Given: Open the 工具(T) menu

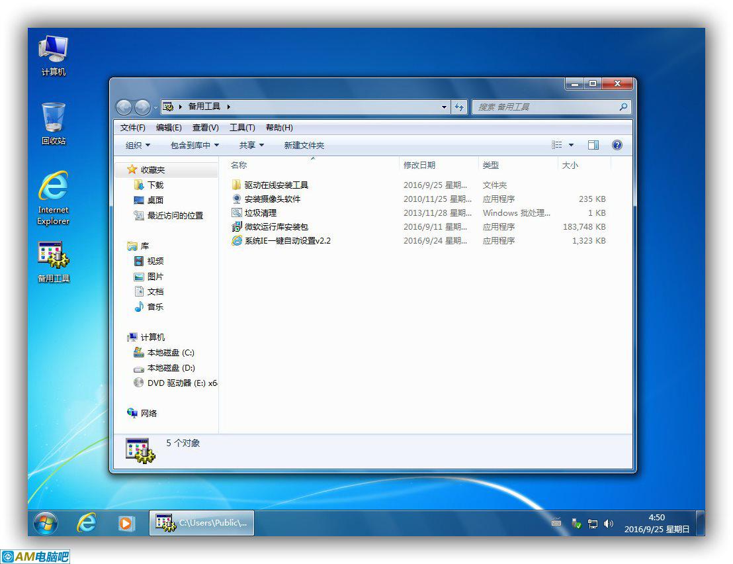Looking at the screenshot, I should coord(242,128).
